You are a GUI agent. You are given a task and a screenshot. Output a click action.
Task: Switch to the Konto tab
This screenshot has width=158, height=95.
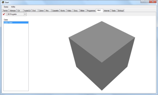(63, 10)
